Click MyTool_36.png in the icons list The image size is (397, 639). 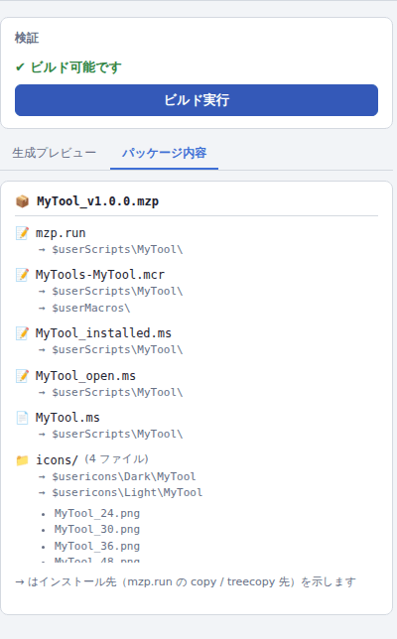(97, 546)
